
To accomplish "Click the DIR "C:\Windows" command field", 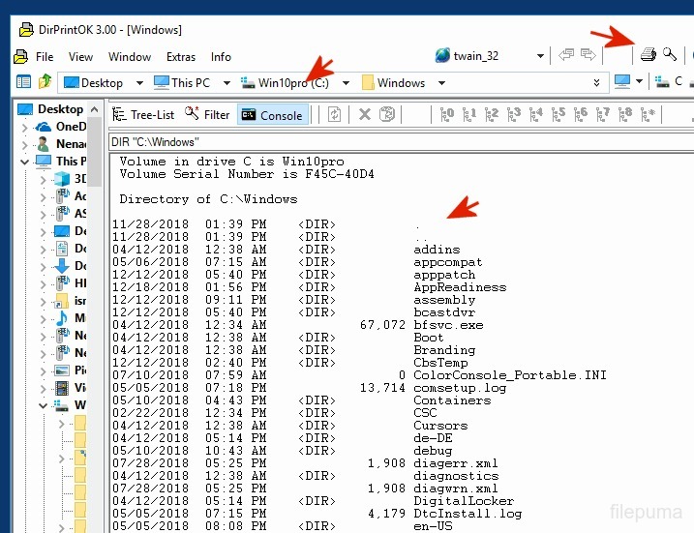I will [x=387, y=142].
